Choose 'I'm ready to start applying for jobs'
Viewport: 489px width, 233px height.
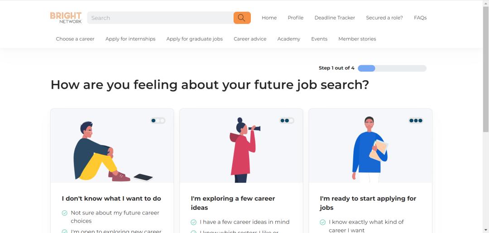(x=368, y=203)
